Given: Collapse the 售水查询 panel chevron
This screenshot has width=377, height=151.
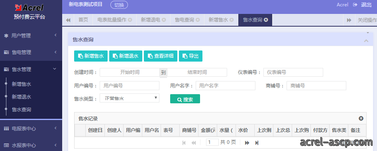Looking at the screenshot, I should (366, 41).
